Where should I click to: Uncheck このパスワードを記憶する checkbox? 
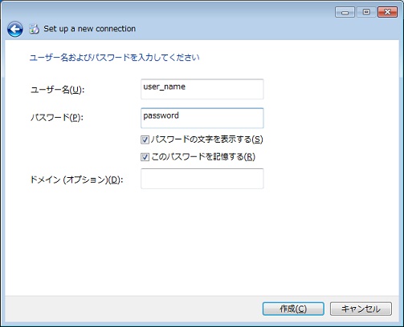coord(145,157)
